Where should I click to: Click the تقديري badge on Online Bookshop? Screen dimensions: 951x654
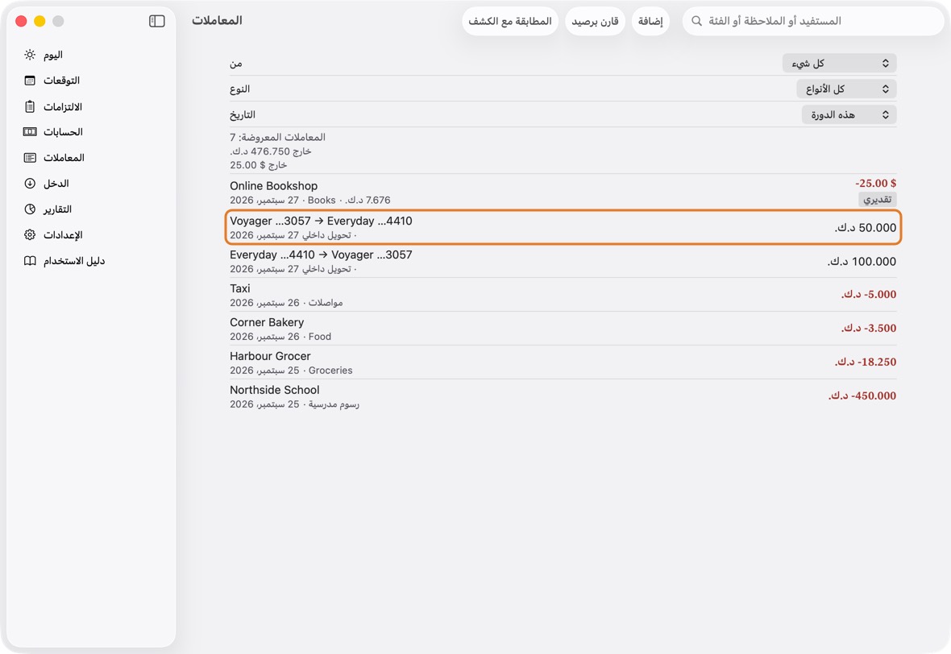pos(878,200)
